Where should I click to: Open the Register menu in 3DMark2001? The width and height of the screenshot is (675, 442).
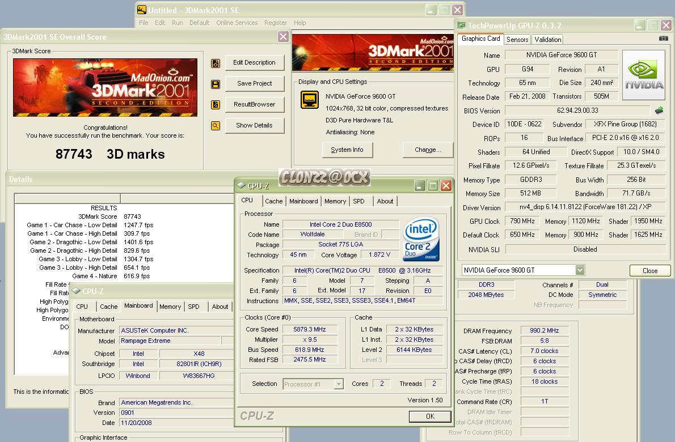point(276,23)
